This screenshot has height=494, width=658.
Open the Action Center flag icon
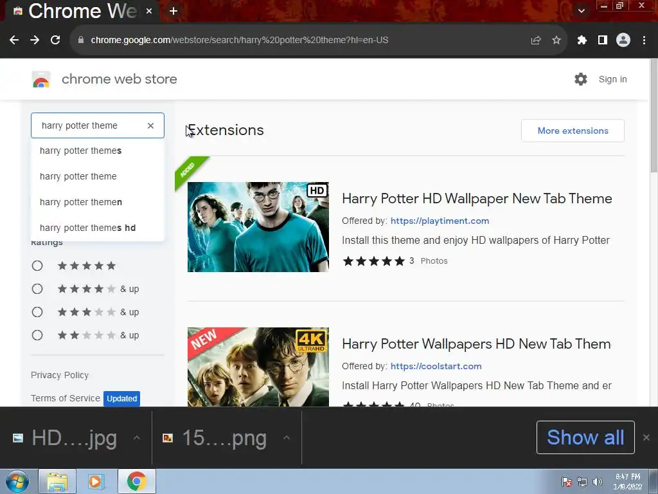click(x=567, y=482)
